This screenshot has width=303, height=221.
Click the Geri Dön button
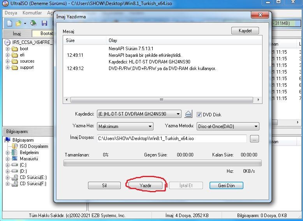226,186
